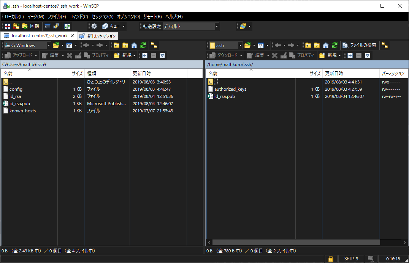Click the remote ダウンロード button
This screenshot has width=409, height=263.
[224, 55]
